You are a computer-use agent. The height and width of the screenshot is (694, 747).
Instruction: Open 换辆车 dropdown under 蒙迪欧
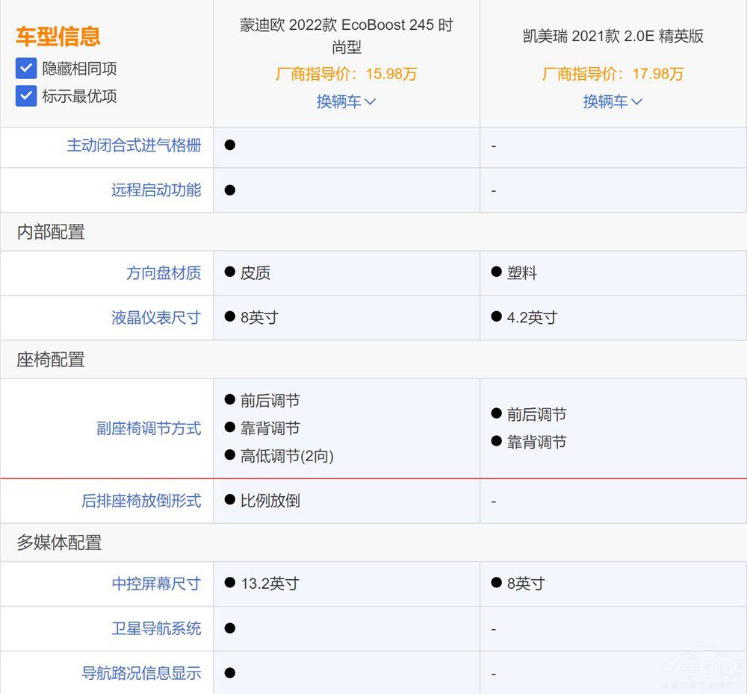point(346,101)
